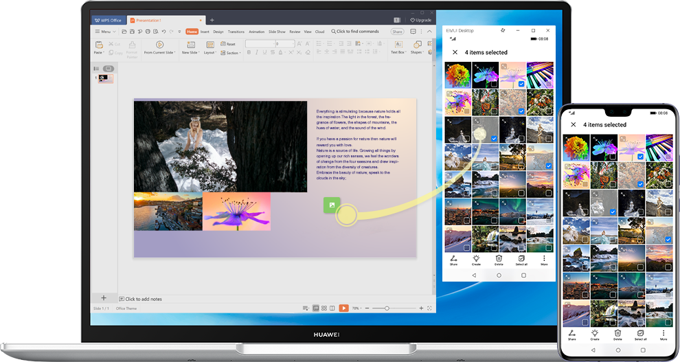
Task: Click the X to cancel selection in EMUI Desktop
Action: 454,52
